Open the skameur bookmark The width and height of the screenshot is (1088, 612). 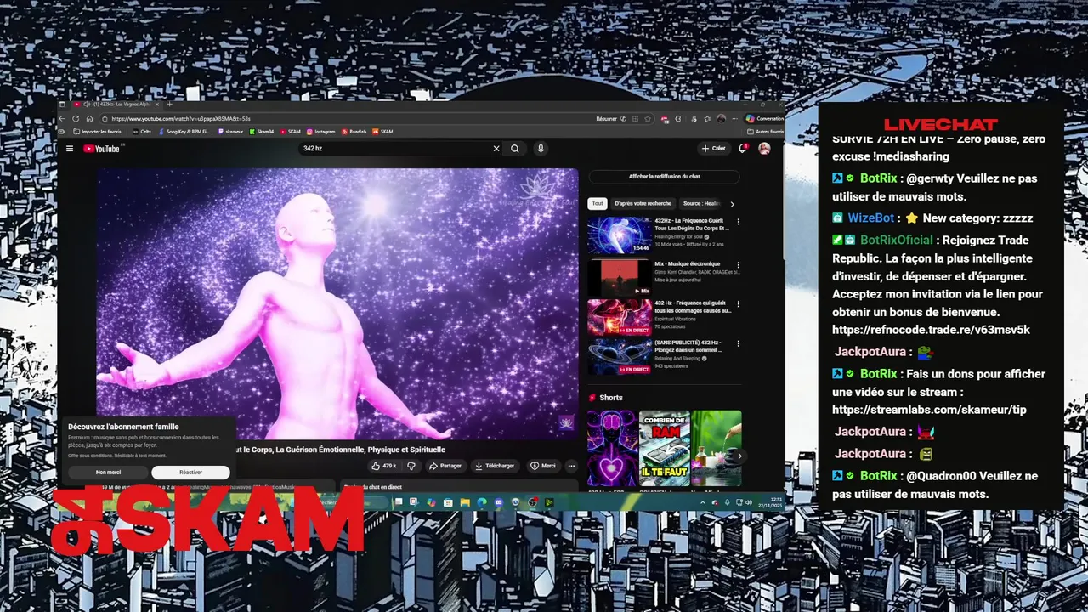pos(230,132)
